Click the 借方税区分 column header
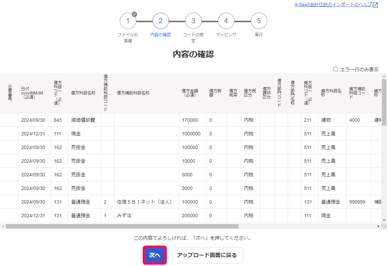 (250, 93)
